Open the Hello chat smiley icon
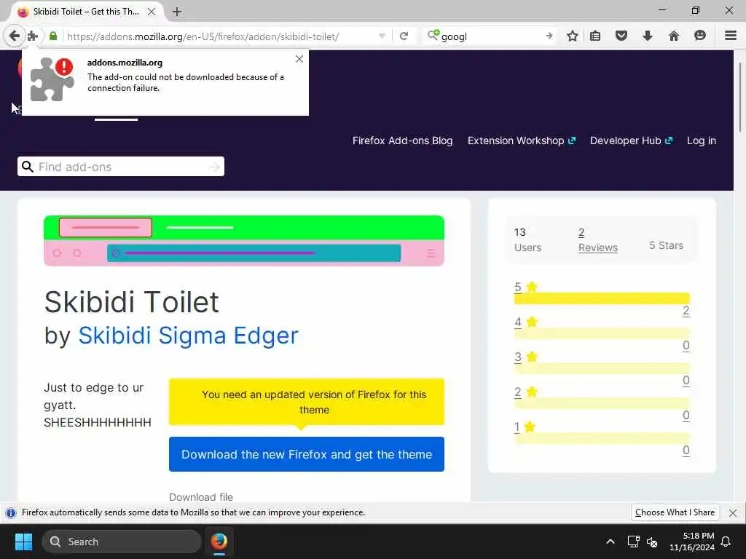The image size is (746, 559). [700, 36]
